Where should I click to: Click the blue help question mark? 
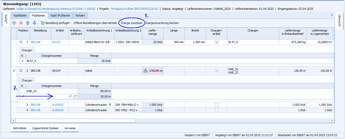(332, 15)
